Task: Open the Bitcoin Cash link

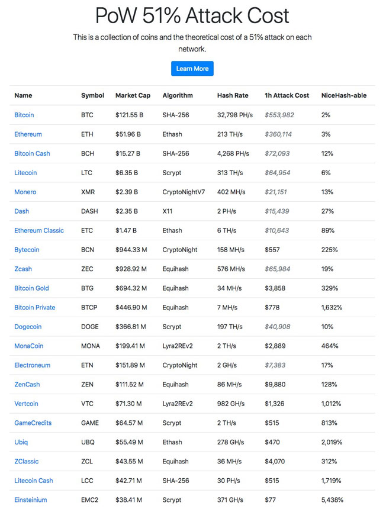Action: click(x=32, y=153)
